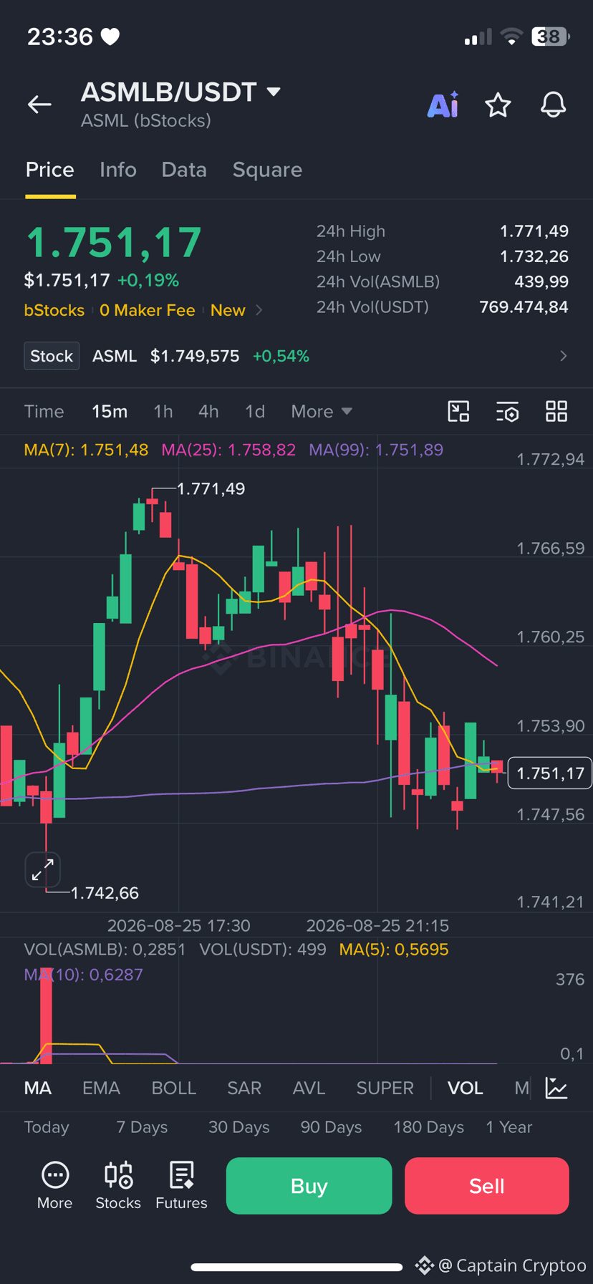Open More timeframes dropdown
593x1284 pixels.
pos(322,411)
